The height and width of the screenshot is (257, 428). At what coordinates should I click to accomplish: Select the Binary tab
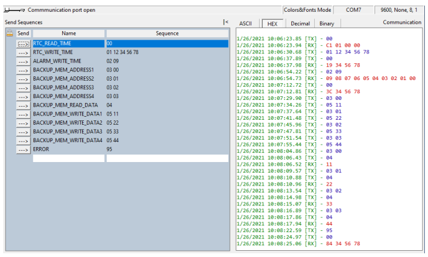[327, 23]
